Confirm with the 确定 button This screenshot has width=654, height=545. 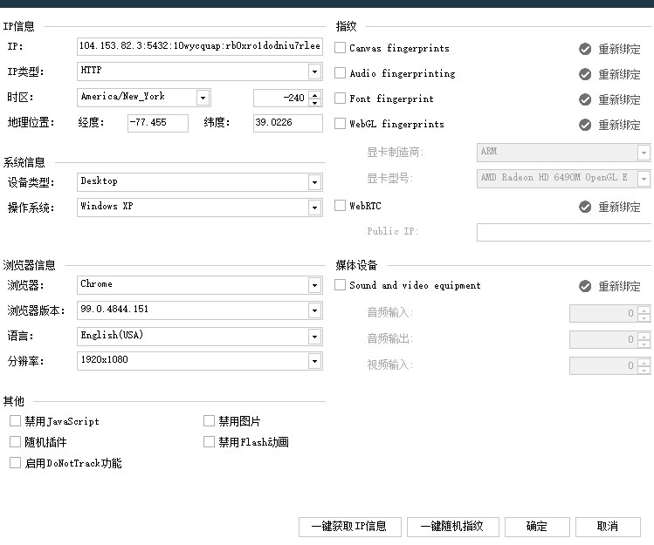[x=537, y=527]
